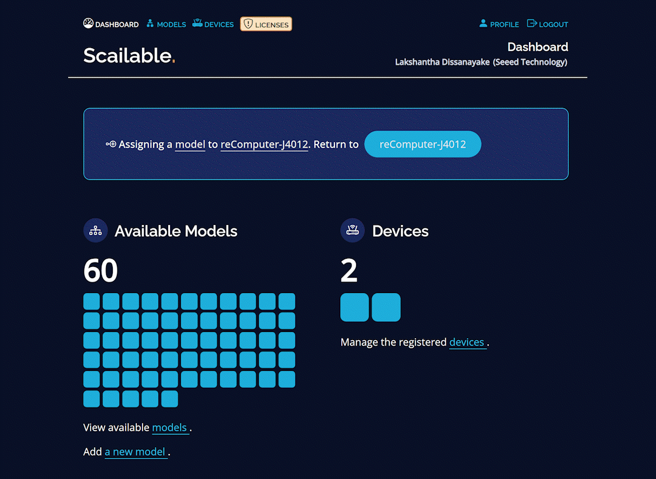Open the registered 'devices' link
Image resolution: width=656 pixels, height=479 pixels.
[x=467, y=342]
